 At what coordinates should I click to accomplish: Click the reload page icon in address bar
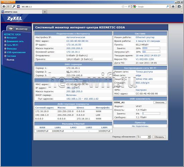pos(129,7)
